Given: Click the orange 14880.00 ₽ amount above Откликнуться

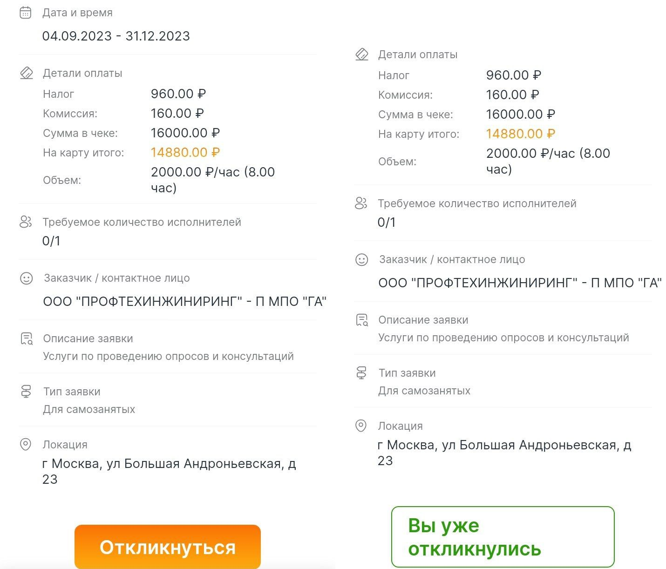Looking at the screenshot, I should click(185, 152).
